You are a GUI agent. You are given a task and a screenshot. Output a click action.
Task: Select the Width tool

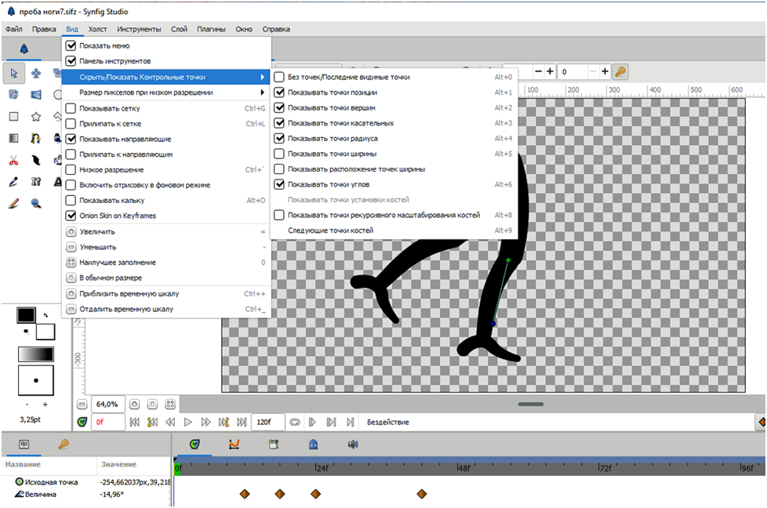point(36,161)
